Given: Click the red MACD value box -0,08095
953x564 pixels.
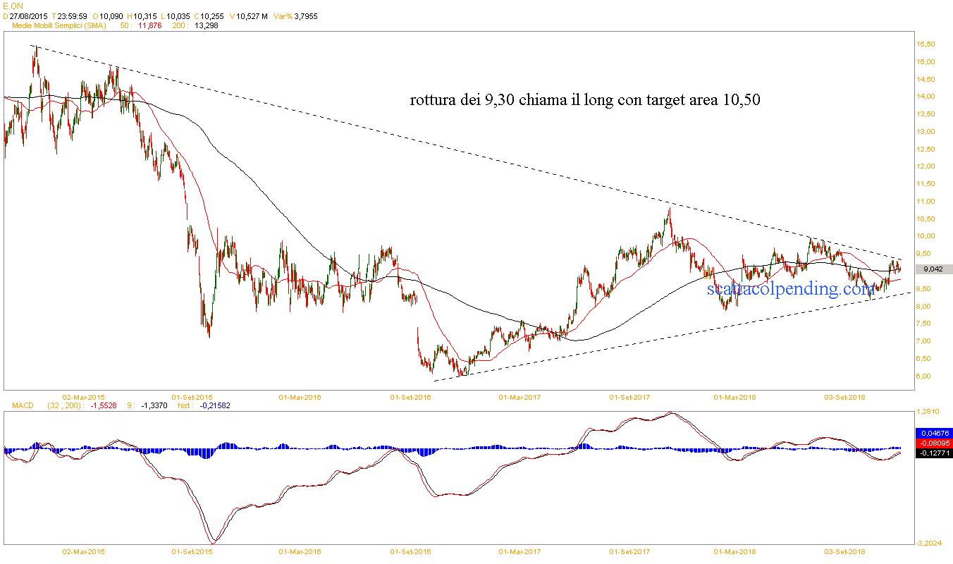Looking at the screenshot, I should (x=933, y=443).
